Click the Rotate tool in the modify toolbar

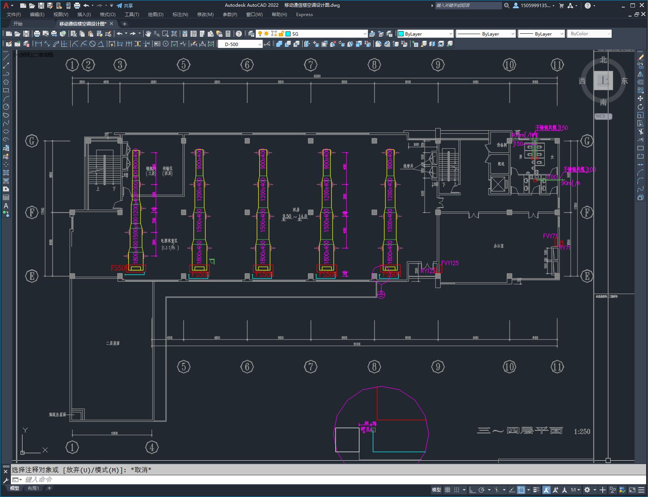pyautogui.click(x=641, y=107)
